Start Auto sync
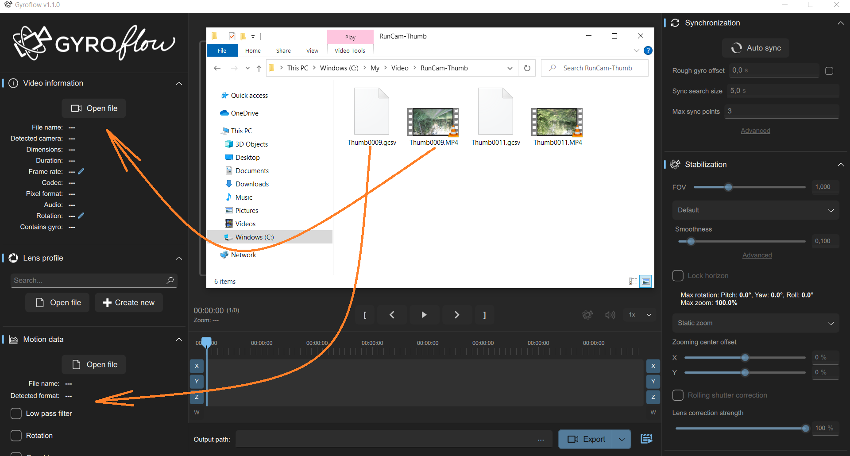The image size is (850, 456). click(x=756, y=48)
